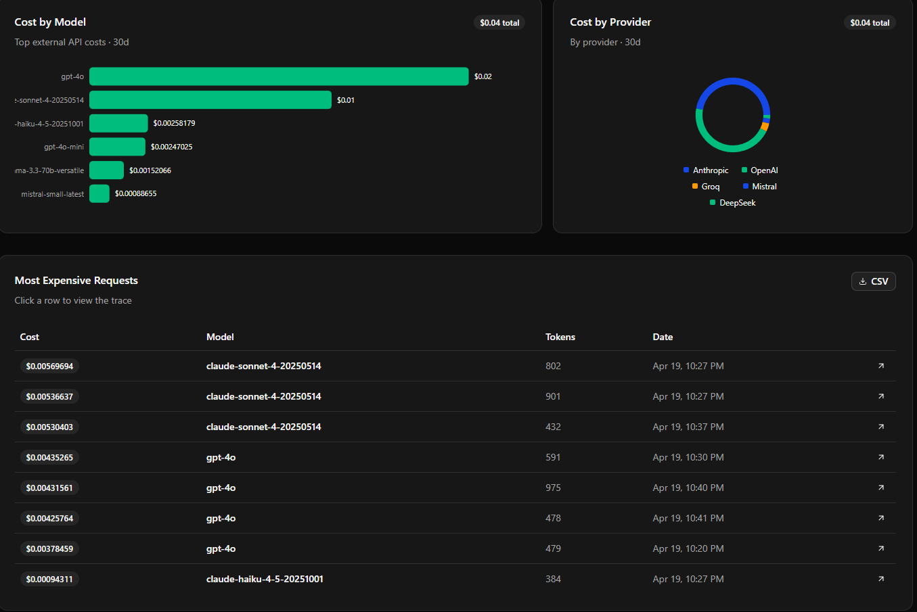Screen dimensions: 917x612
Task: Click the $0.00569694 cost badge
Action: tap(49, 366)
